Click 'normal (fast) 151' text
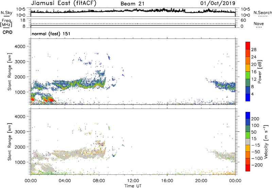 pos(51,34)
